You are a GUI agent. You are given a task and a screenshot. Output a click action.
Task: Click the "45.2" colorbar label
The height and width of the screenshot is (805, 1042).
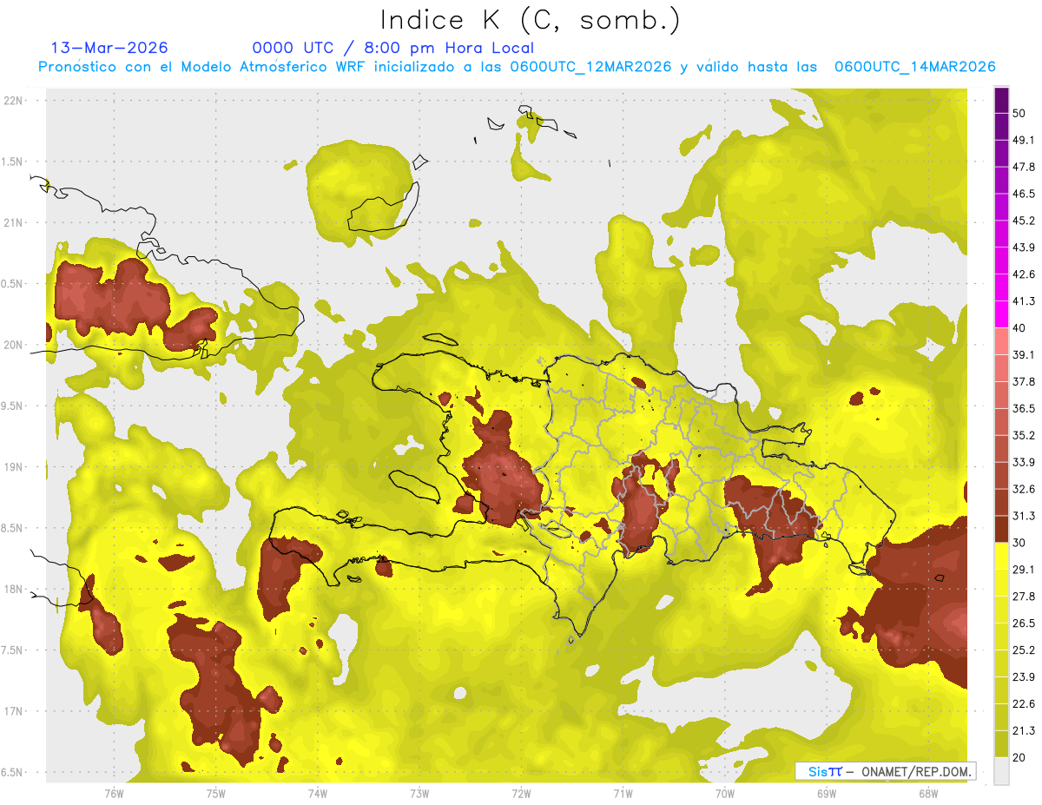(x=1024, y=221)
